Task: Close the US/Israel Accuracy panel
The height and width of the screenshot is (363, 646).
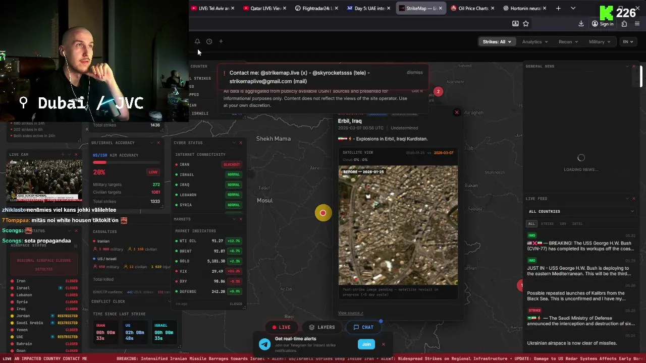Action: [x=158, y=143]
